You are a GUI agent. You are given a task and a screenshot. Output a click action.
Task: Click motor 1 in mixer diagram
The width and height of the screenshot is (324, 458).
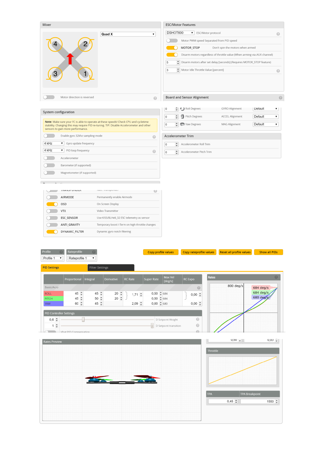pos(85,74)
